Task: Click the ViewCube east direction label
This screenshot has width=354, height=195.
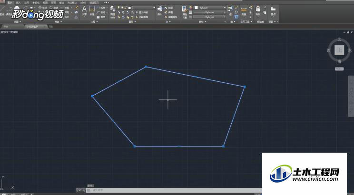Action: click(x=350, y=50)
